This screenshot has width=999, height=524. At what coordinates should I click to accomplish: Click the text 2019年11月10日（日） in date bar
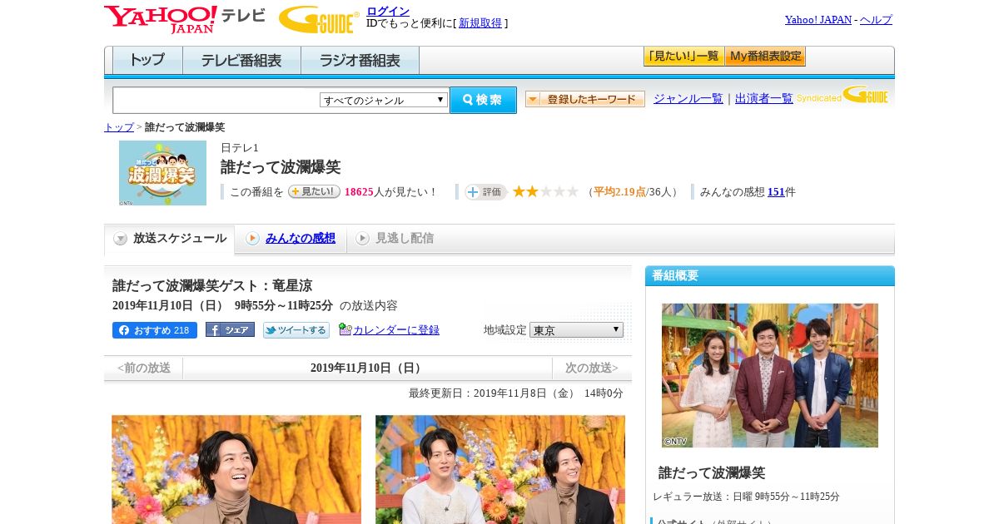click(368, 368)
